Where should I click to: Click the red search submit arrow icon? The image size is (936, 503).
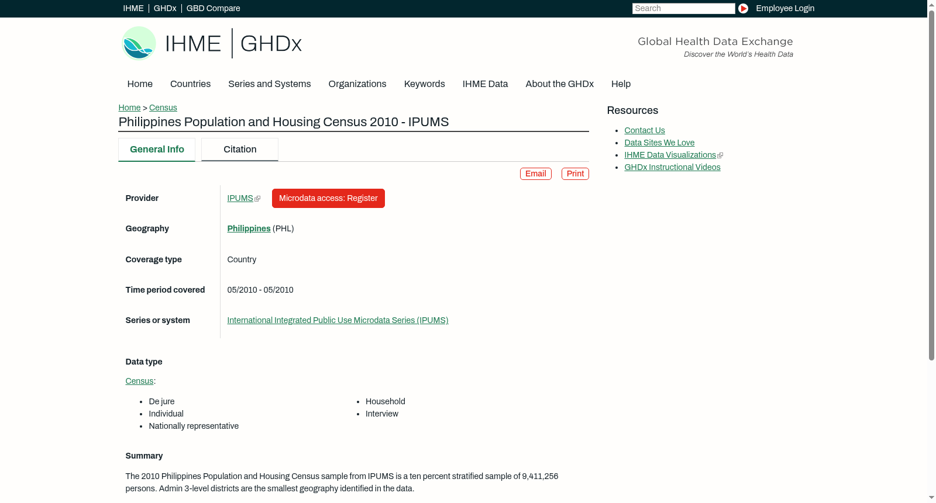tap(743, 8)
